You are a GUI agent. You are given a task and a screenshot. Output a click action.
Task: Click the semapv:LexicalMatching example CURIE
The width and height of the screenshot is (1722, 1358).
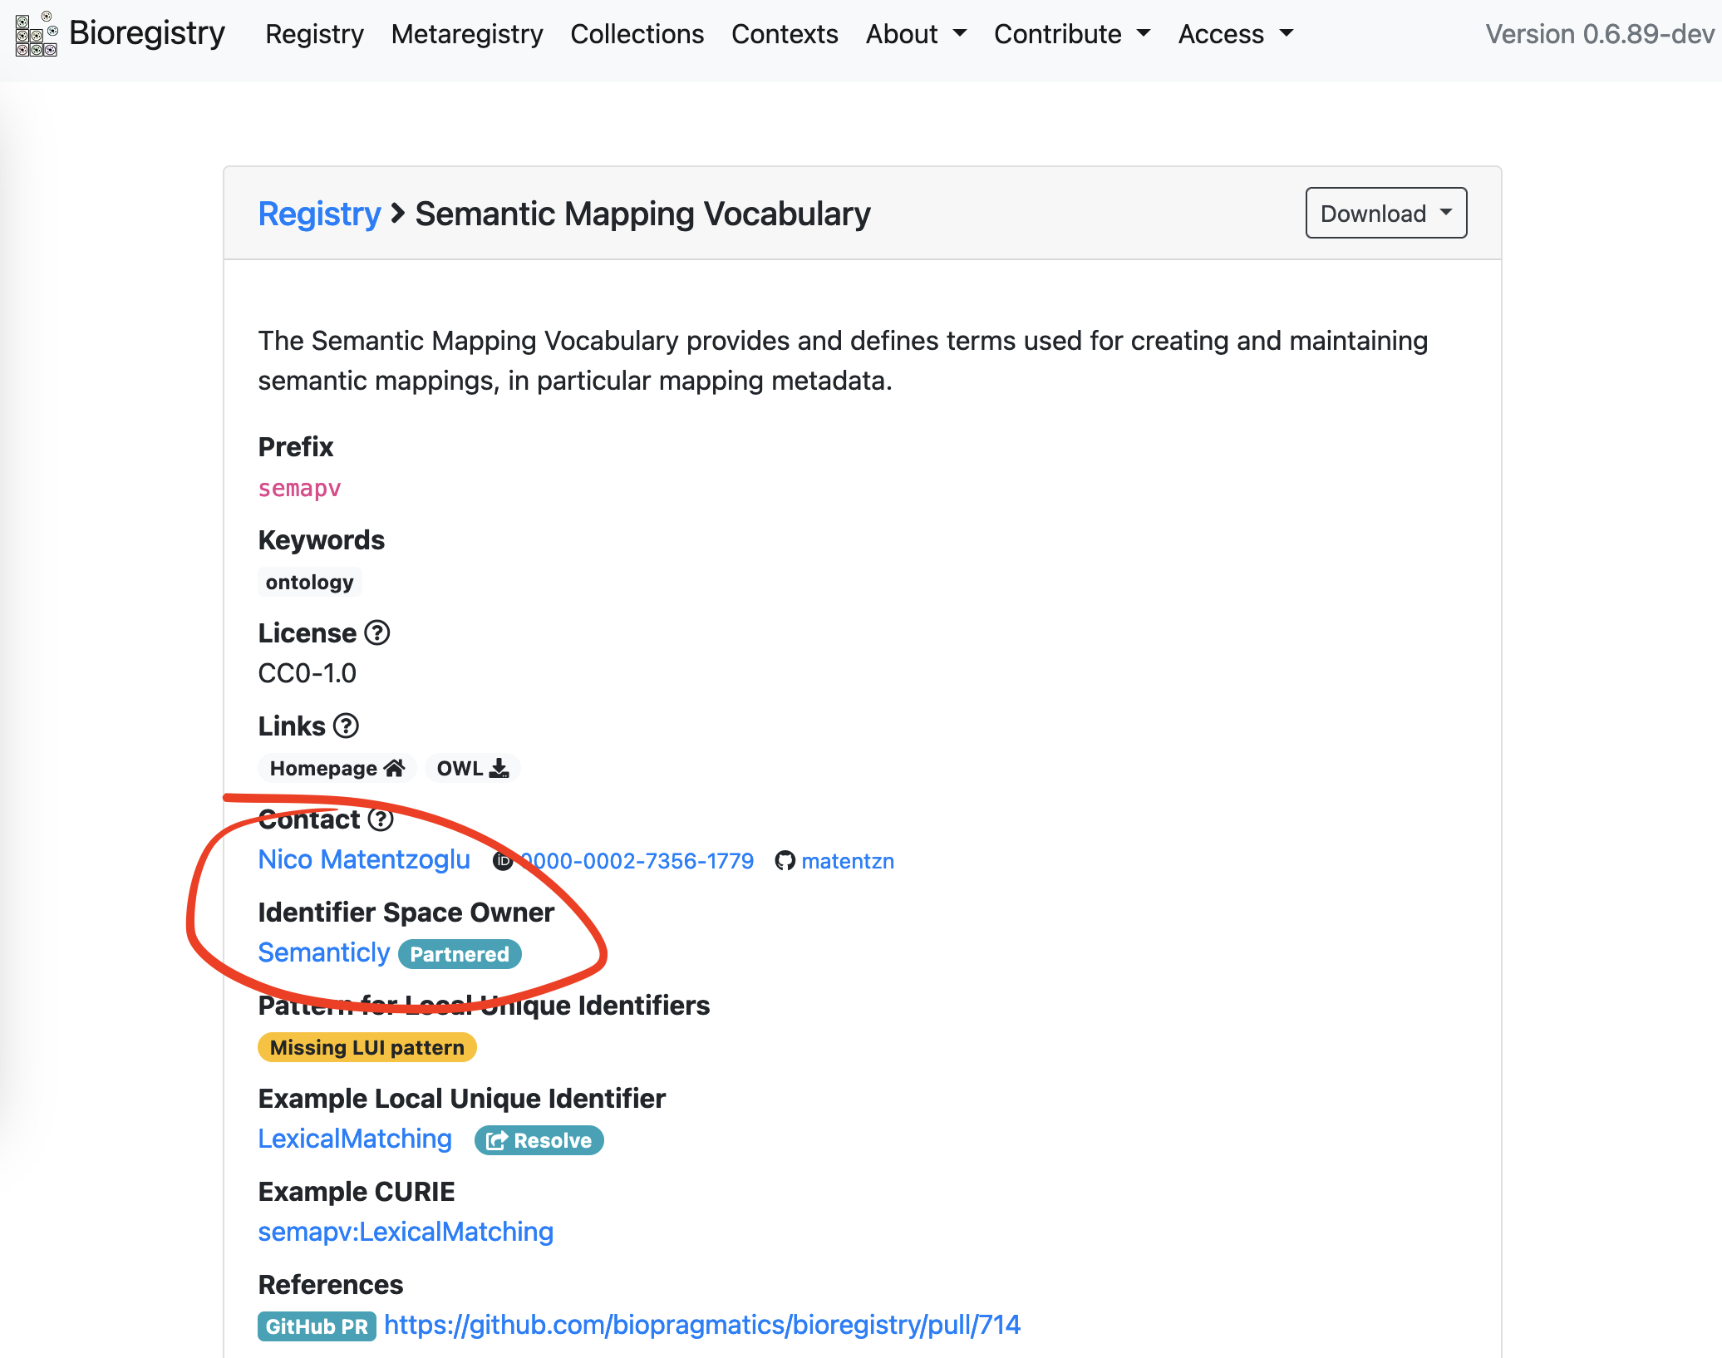406,1232
